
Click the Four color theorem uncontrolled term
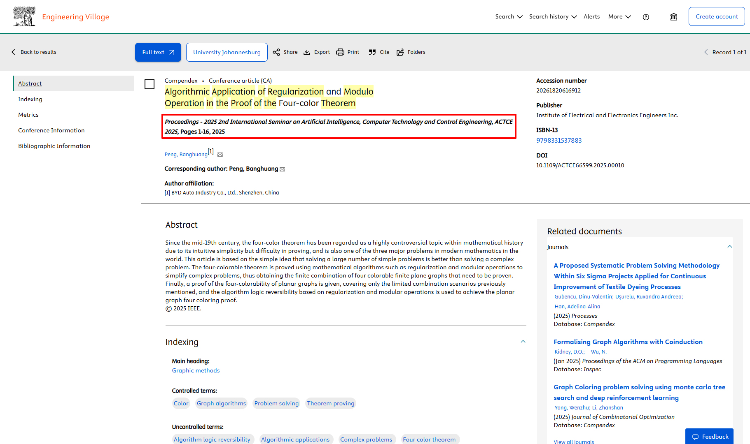click(x=429, y=439)
